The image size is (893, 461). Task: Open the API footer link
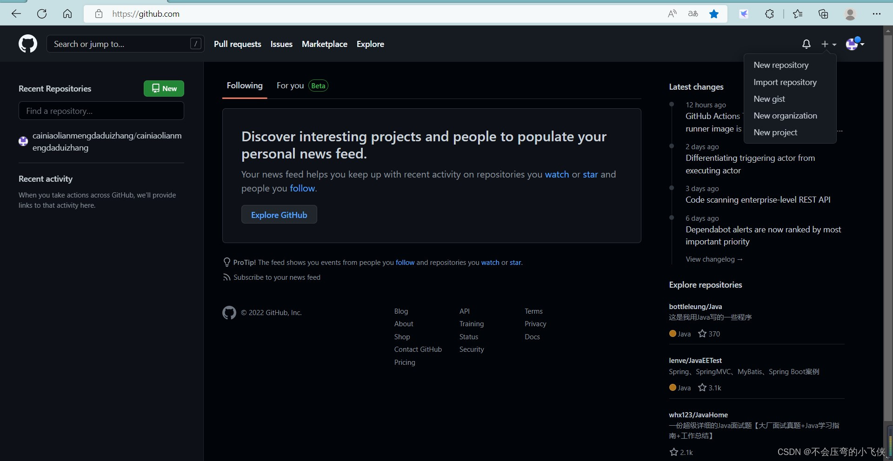pyautogui.click(x=464, y=311)
